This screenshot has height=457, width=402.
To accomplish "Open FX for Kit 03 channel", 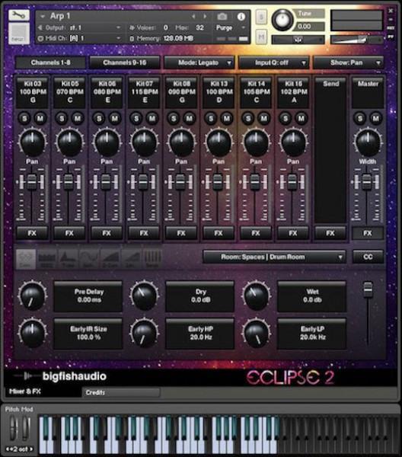I will pos(32,233).
